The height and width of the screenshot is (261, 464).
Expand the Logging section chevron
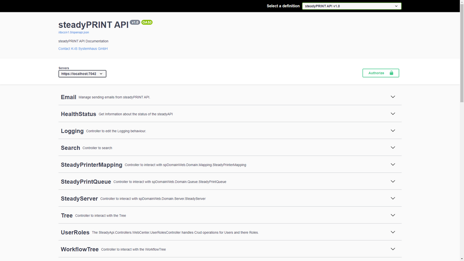[x=393, y=131]
